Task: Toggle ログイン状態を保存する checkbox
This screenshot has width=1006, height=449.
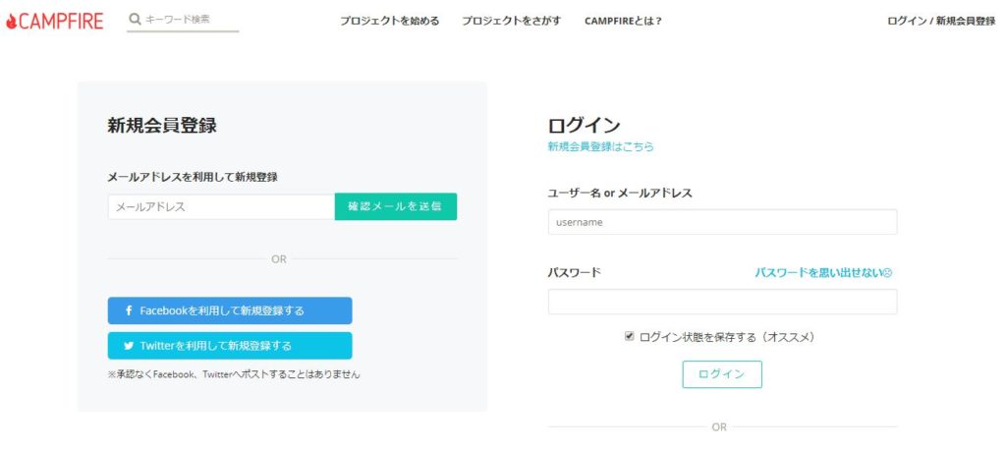Action: tap(630, 336)
